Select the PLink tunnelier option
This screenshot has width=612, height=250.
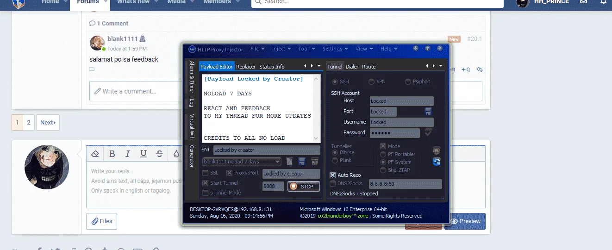click(x=335, y=161)
